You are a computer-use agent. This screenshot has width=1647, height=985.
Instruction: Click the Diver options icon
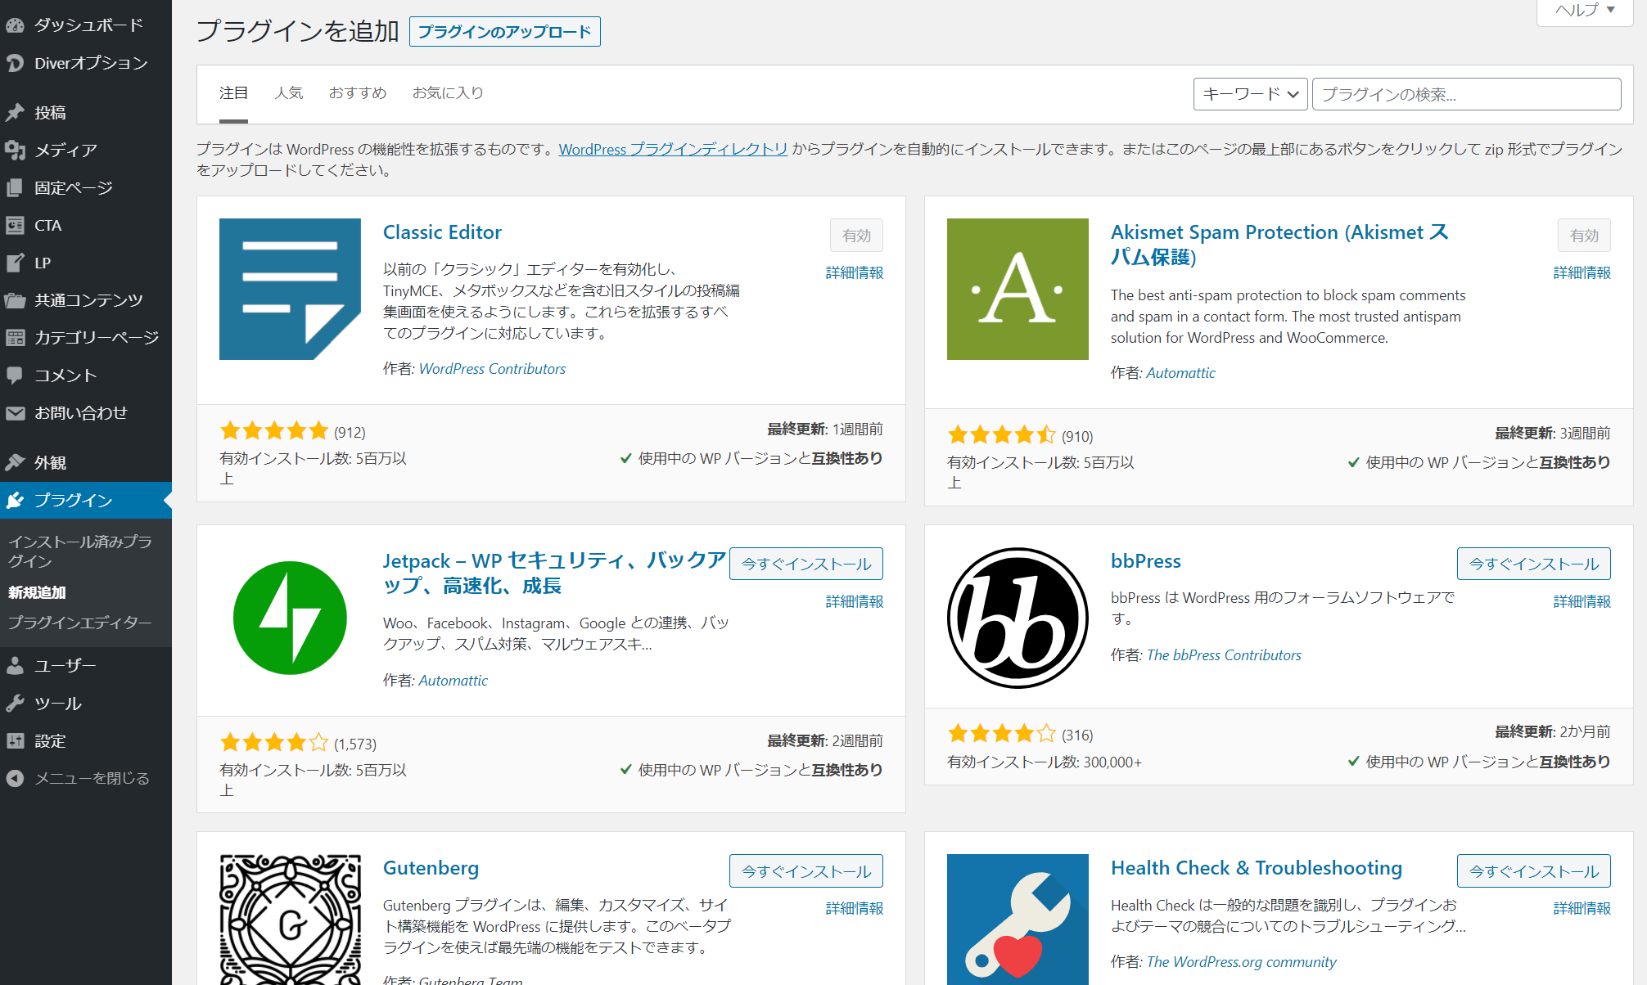pyautogui.click(x=15, y=63)
